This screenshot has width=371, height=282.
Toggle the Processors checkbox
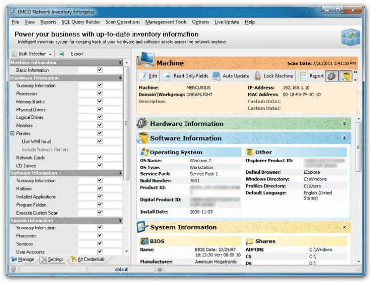(100, 93)
